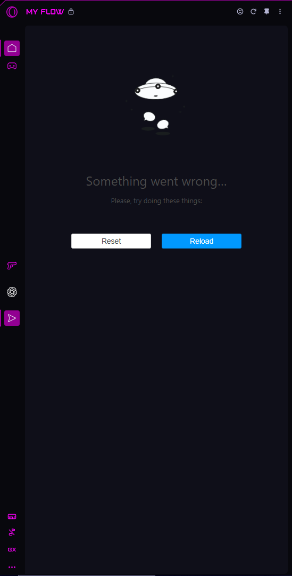Open the home icon in sidebar

tap(12, 48)
